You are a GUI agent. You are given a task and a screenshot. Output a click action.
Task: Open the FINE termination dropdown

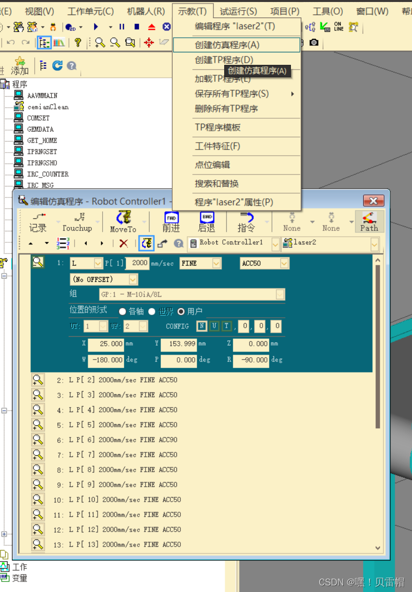(x=217, y=263)
